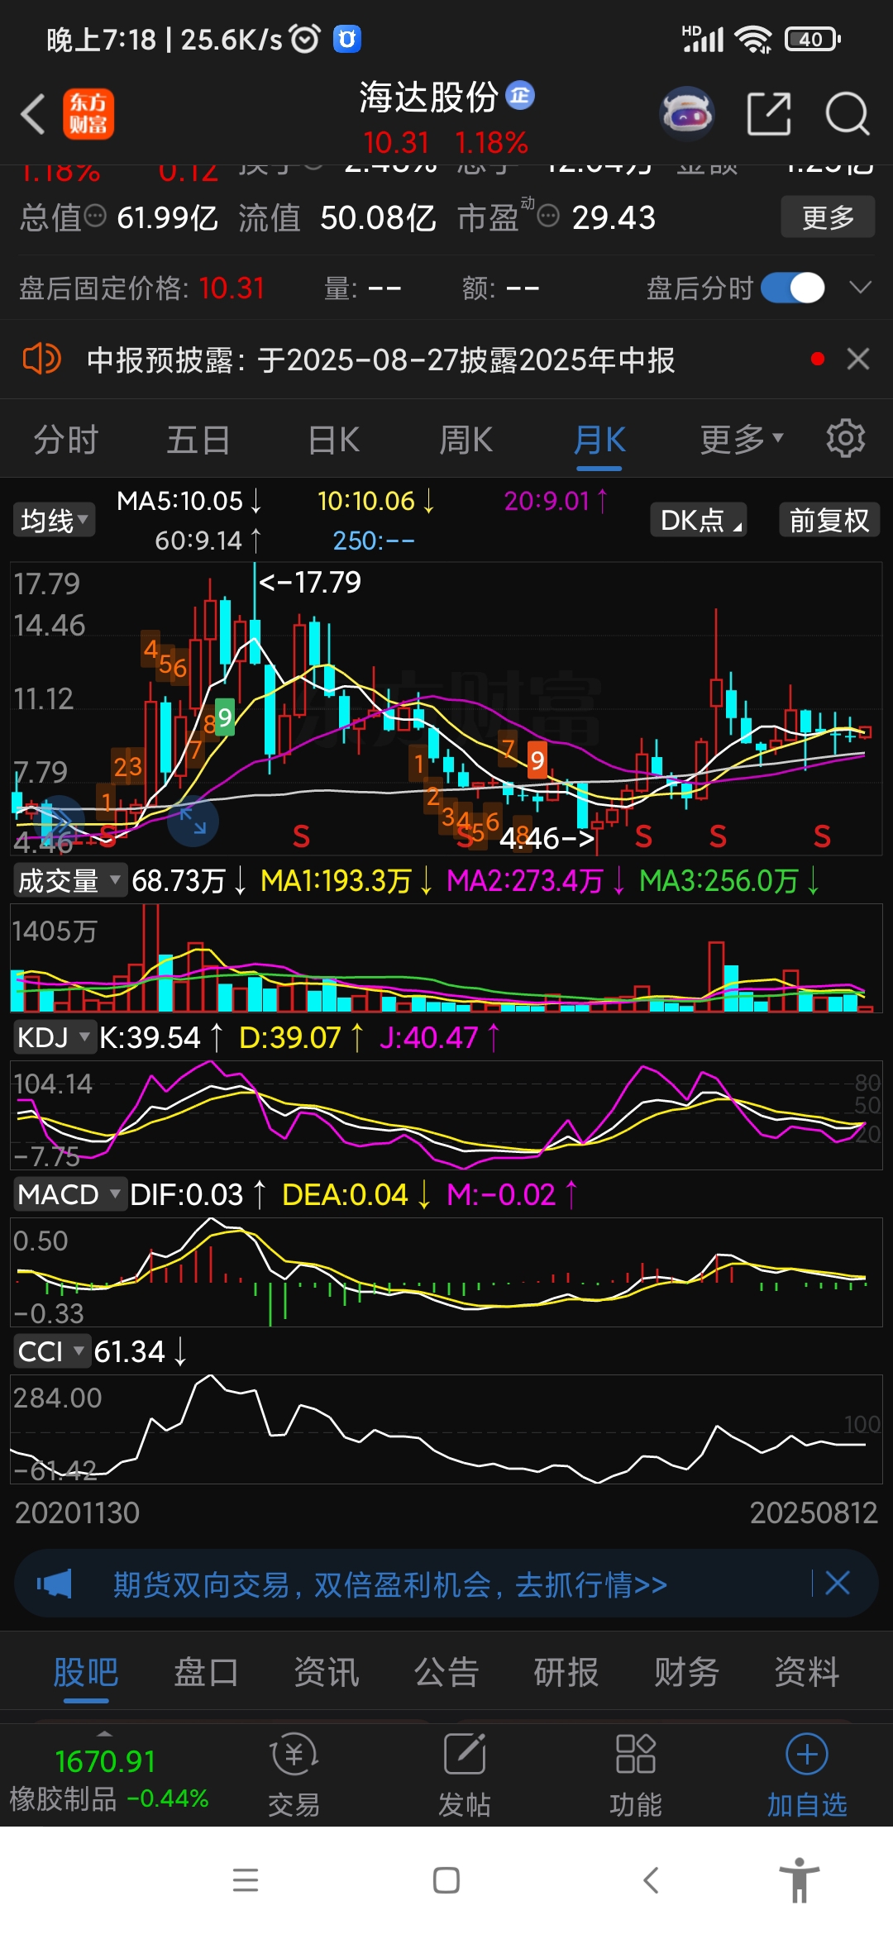
Task: Open the 期货双向交易 promotion link
Action: [390, 1584]
